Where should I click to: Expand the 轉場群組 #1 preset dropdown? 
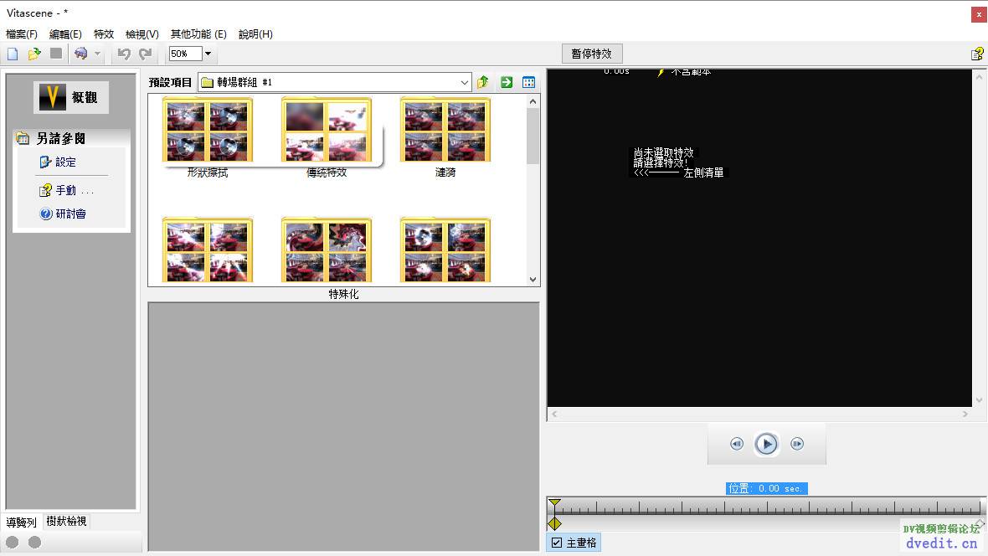tap(465, 83)
